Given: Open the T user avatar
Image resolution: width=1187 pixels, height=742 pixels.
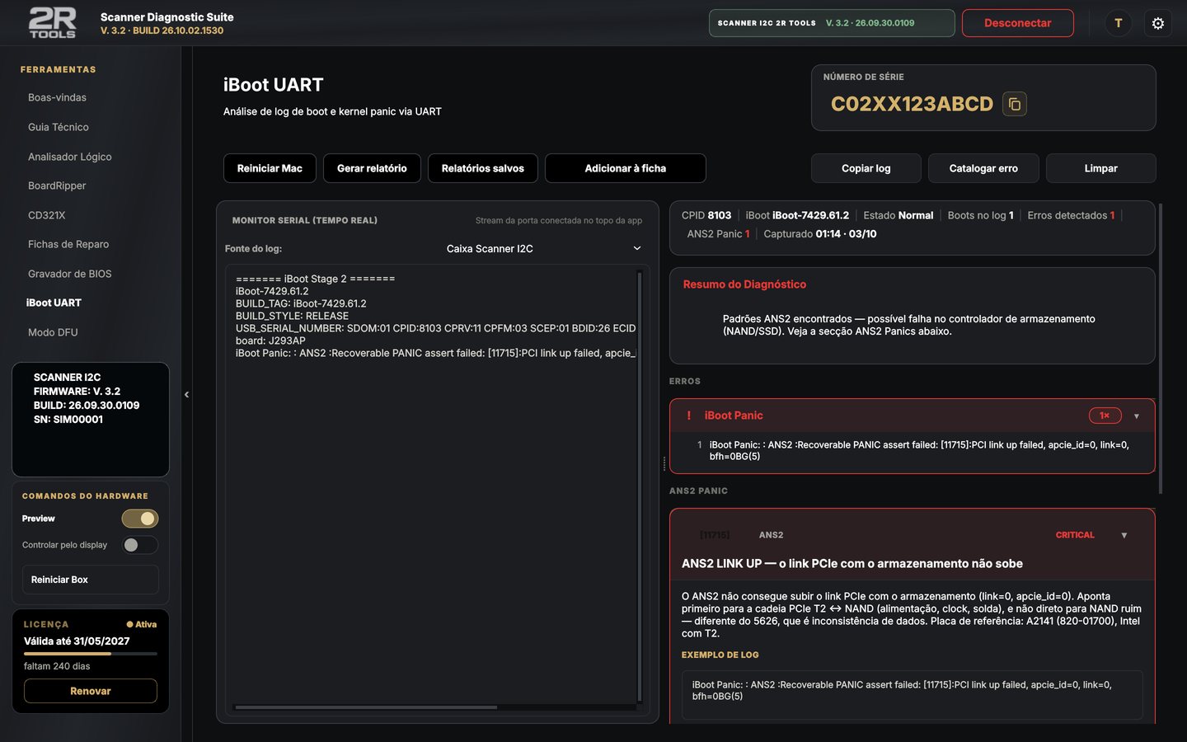Looking at the screenshot, I should click(1119, 23).
